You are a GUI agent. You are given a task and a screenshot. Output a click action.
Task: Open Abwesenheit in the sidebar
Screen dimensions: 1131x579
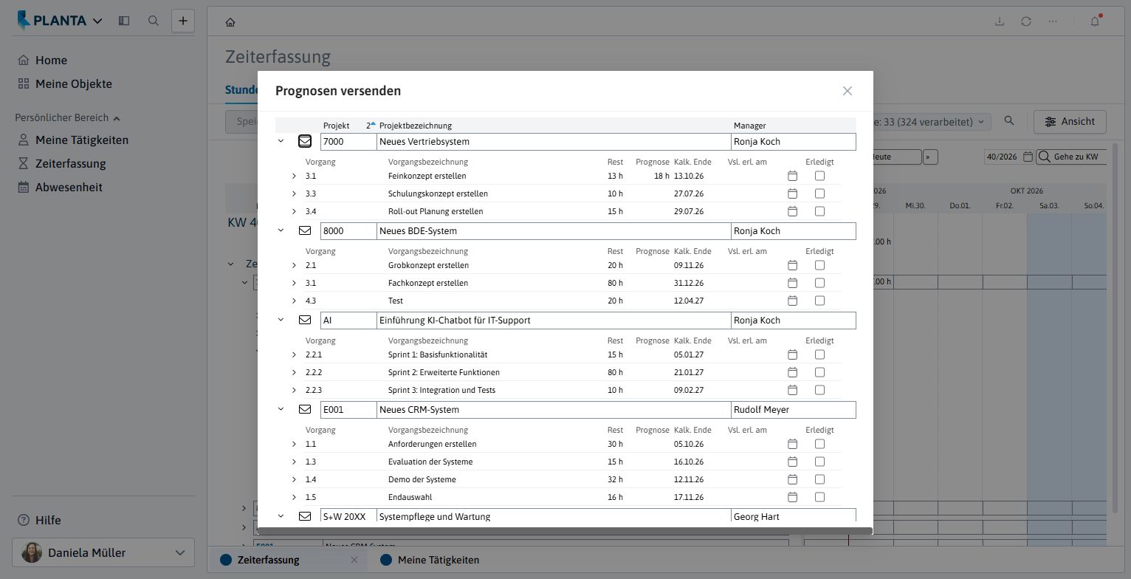(x=69, y=187)
